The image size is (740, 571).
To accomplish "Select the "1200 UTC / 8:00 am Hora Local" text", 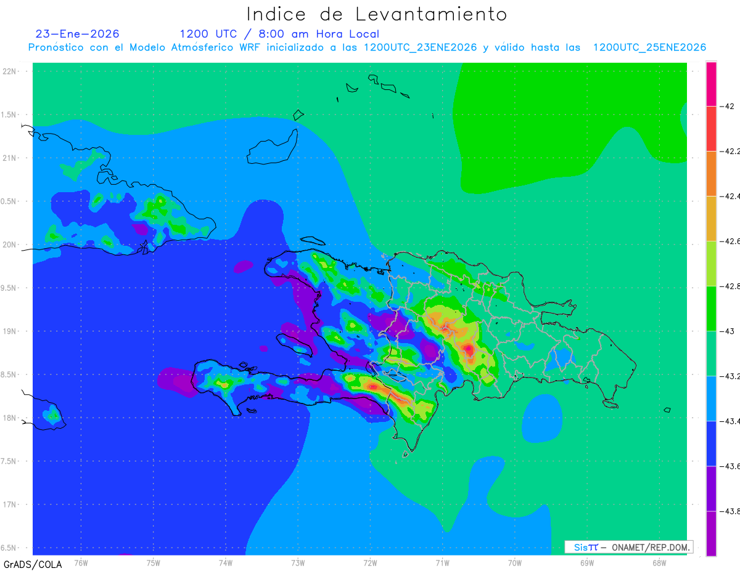I will pyautogui.click(x=279, y=34).
